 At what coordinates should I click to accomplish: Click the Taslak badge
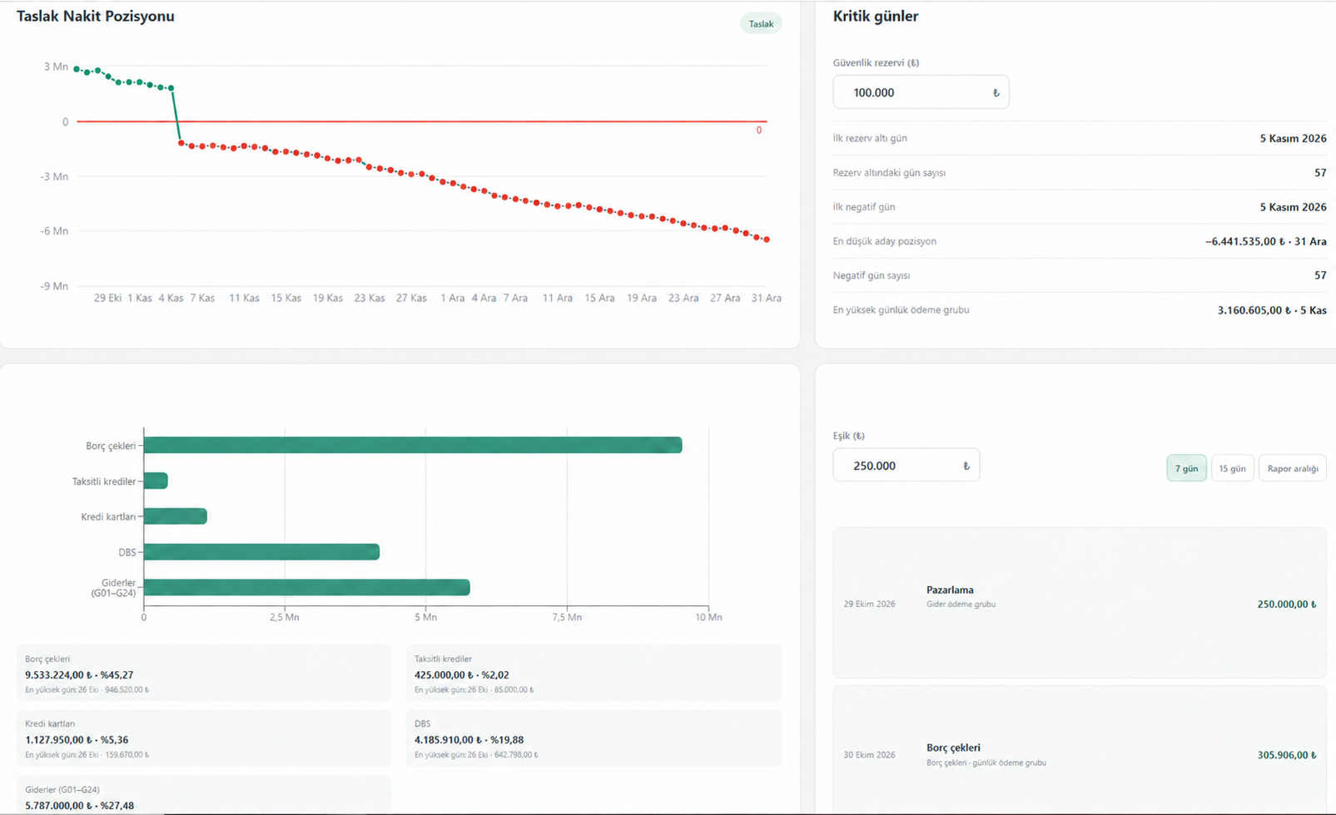click(761, 24)
